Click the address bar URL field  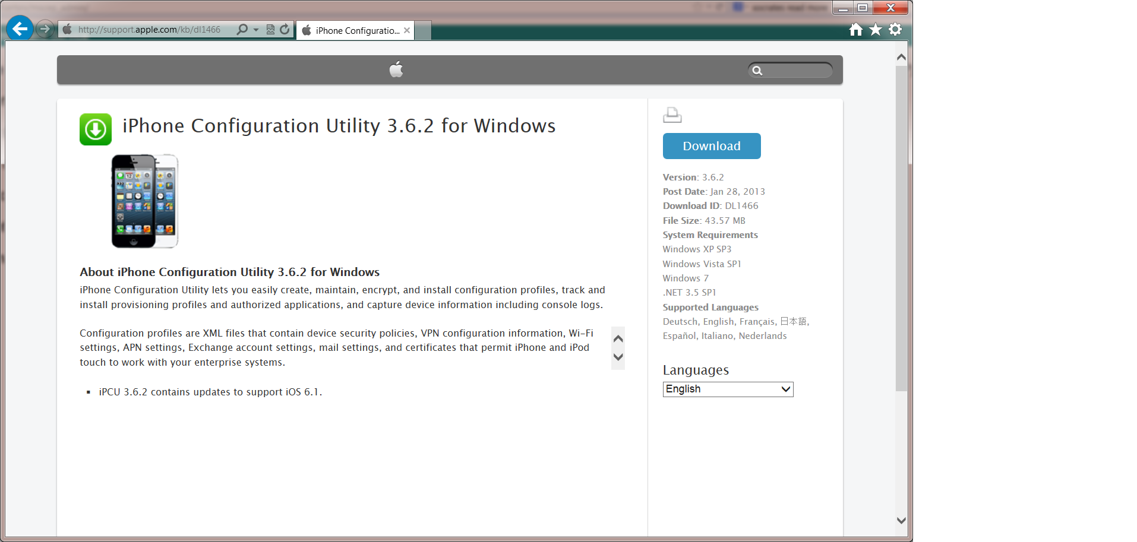(x=149, y=30)
